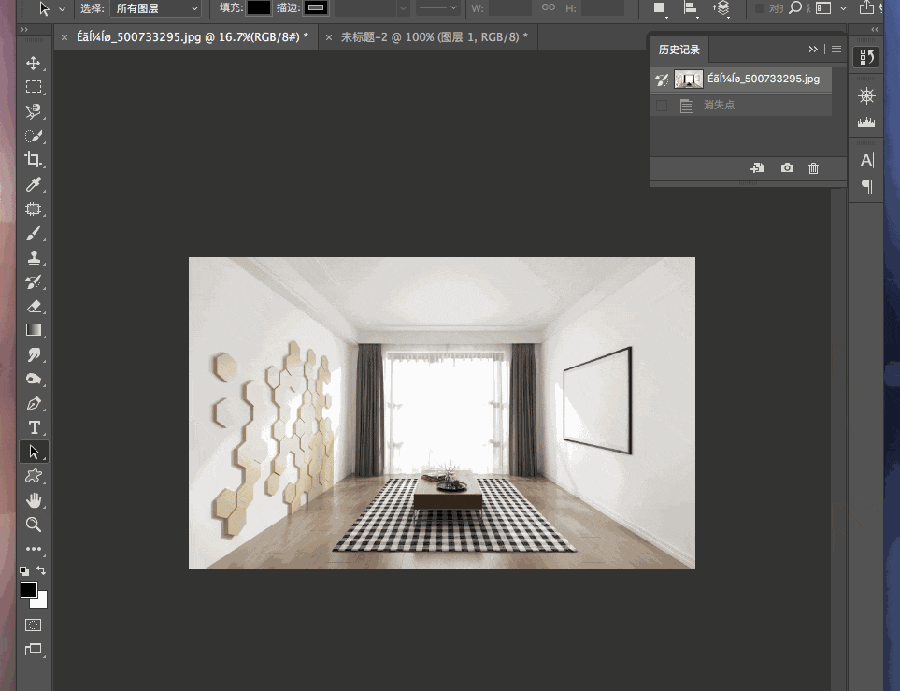Select the Polygonal Lasso tool
Image resolution: width=900 pixels, height=691 pixels.
pos(34,111)
